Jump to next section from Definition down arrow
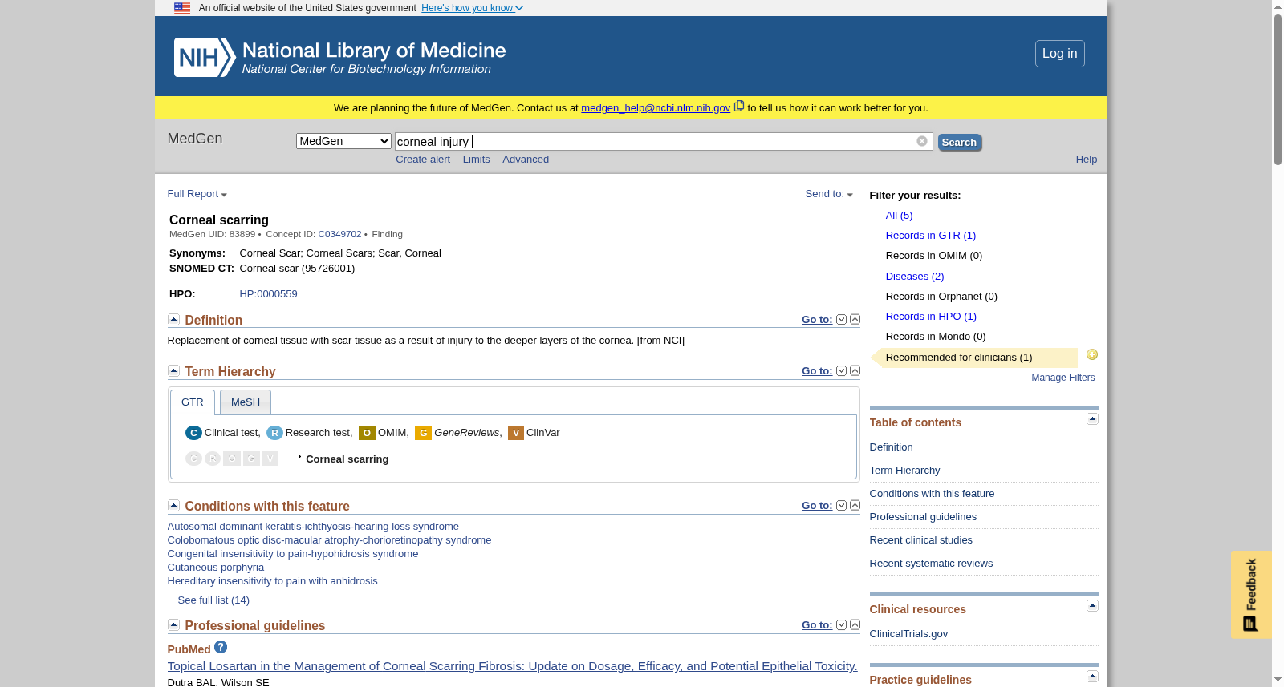The width and height of the screenshot is (1284, 687). tap(841, 319)
